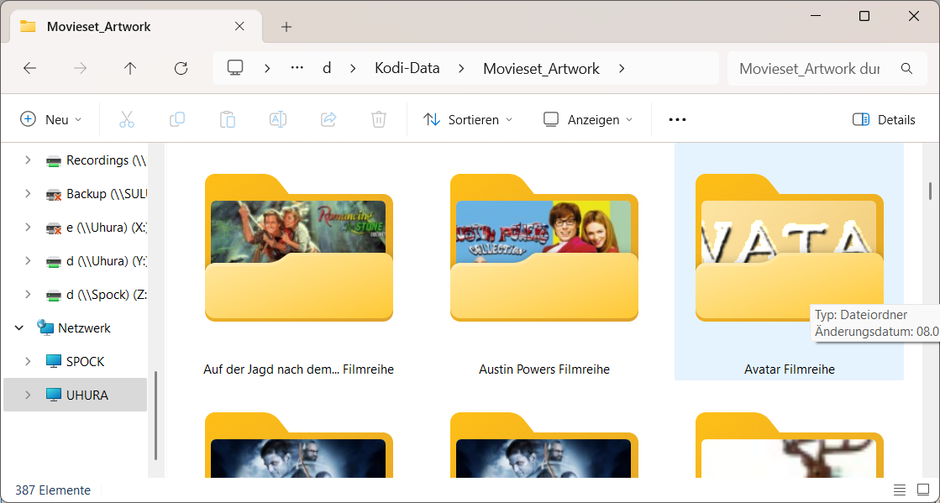Viewport: 940px width, 503px height.
Task: Click the Backup disconnected drive icon
Action: (54, 194)
